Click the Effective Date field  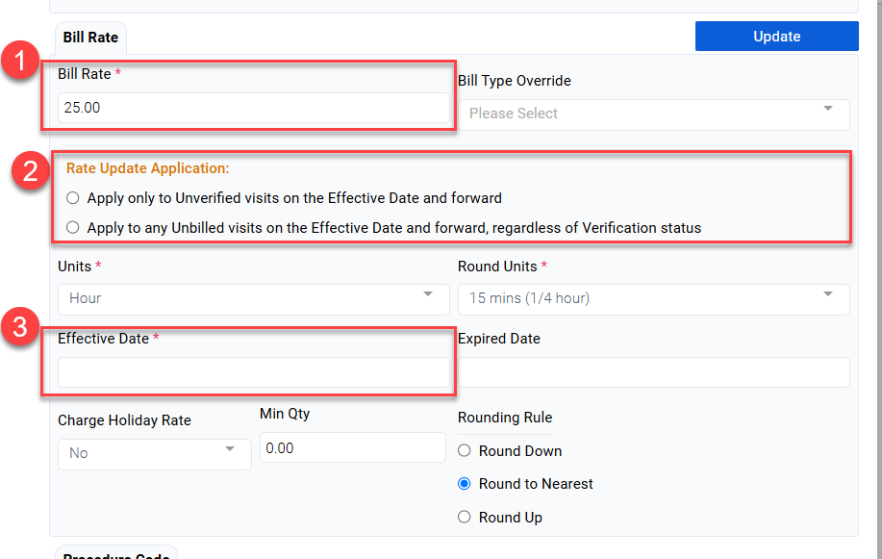252,372
